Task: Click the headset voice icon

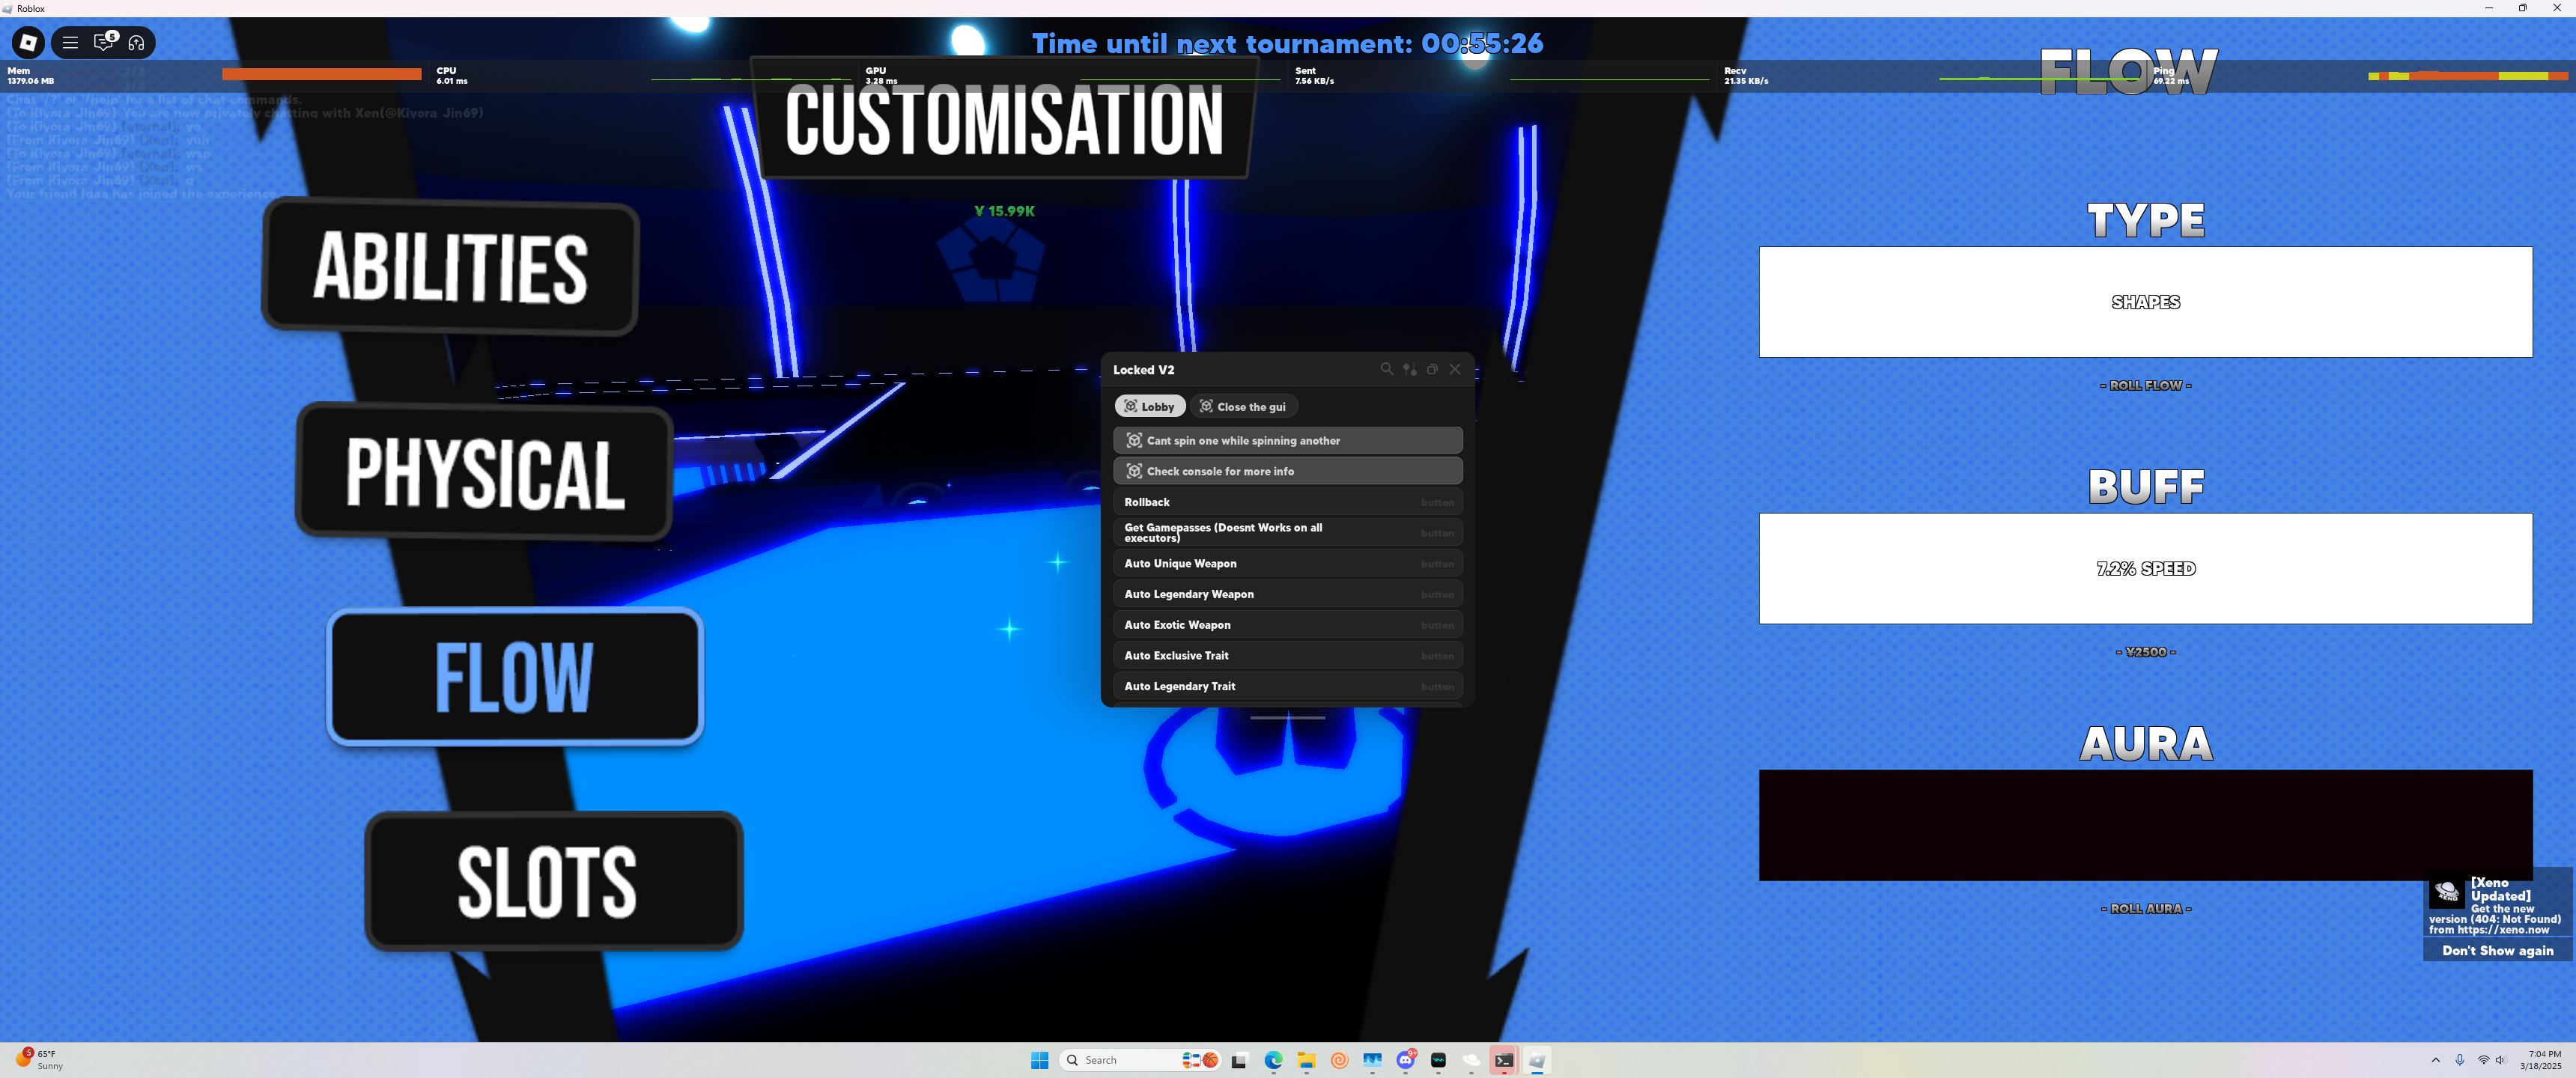Action: click(x=136, y=42)
